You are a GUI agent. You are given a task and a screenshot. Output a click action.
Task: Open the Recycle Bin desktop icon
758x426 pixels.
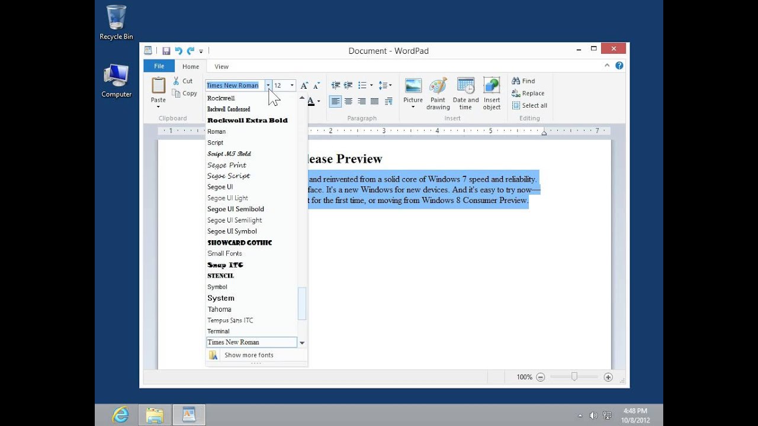tap(116, 22)
